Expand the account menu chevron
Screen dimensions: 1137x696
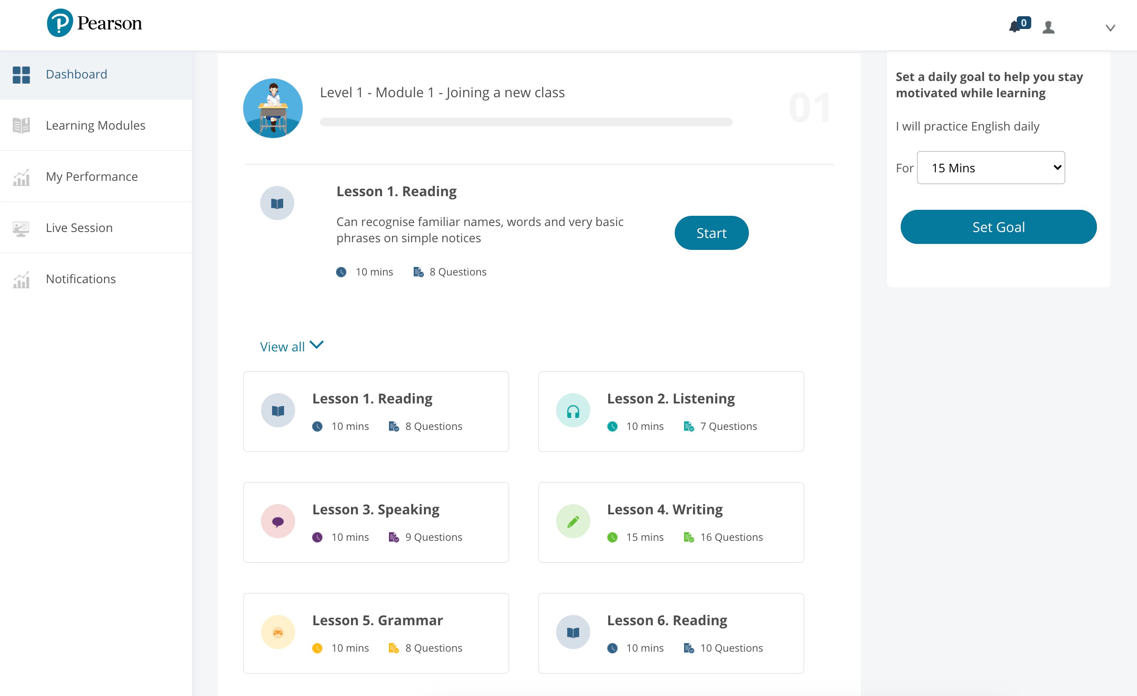coord(1110,28)
